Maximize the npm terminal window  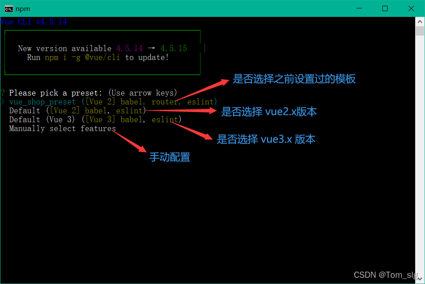pyautogui.click(x=385, y=8)
